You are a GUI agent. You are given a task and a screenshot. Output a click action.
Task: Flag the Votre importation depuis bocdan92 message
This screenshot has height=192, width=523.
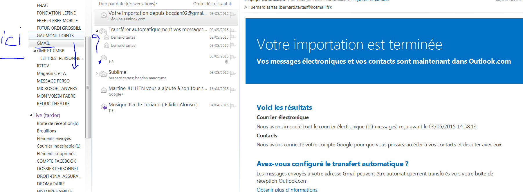(233, 15)
